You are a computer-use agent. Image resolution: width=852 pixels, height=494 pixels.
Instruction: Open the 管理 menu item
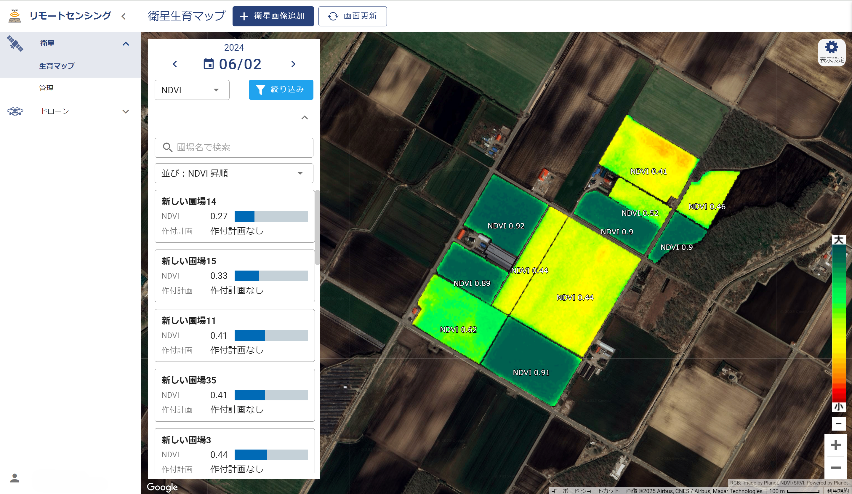46,88
